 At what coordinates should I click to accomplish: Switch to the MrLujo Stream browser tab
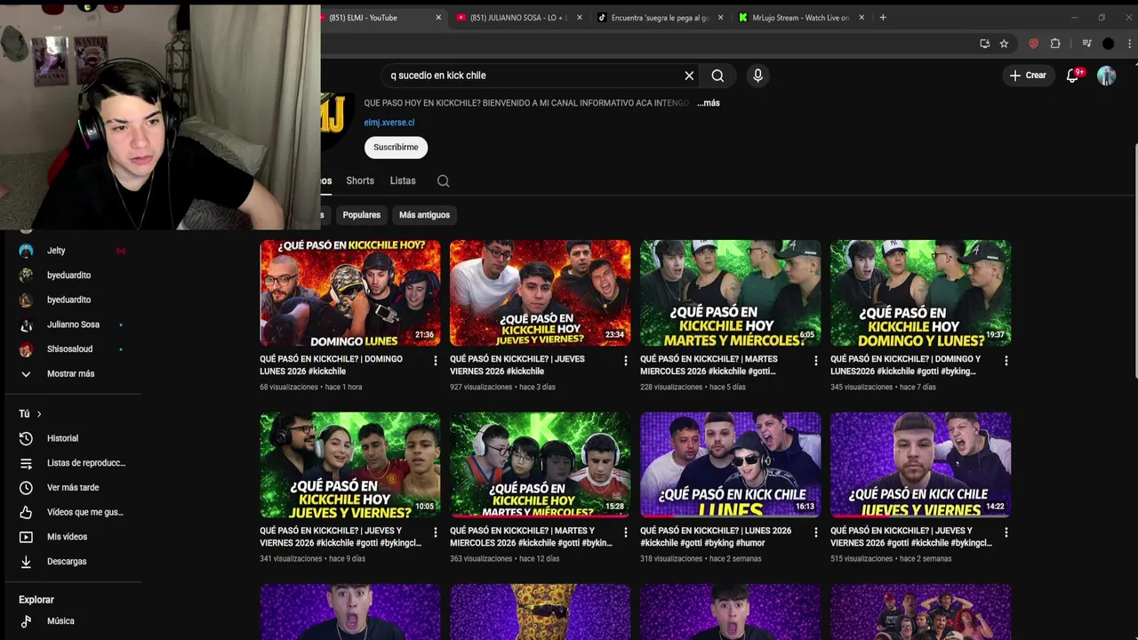800,18
